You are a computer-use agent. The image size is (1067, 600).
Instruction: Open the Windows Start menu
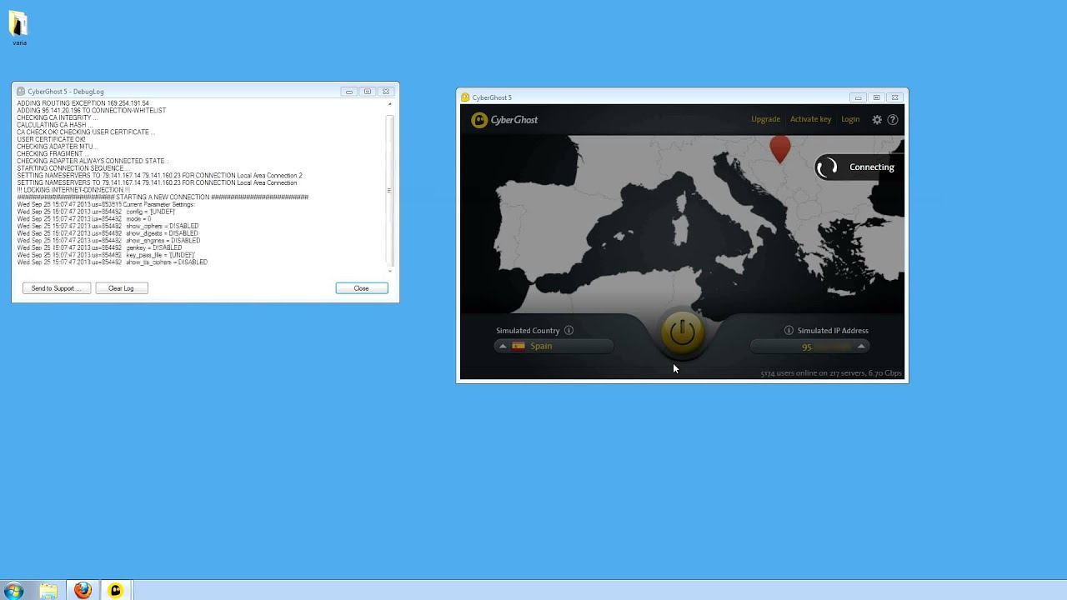click(14, 591)
